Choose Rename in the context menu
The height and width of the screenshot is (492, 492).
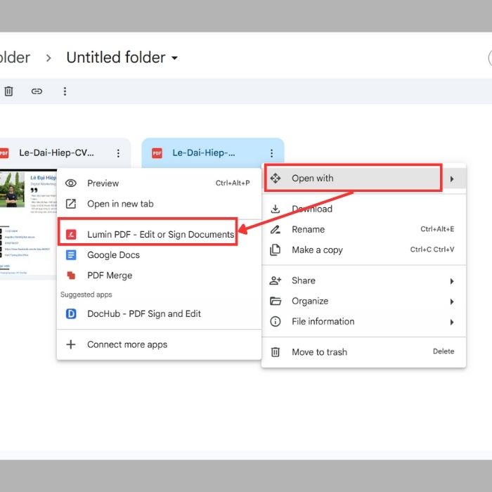click(x=364, y=229)
